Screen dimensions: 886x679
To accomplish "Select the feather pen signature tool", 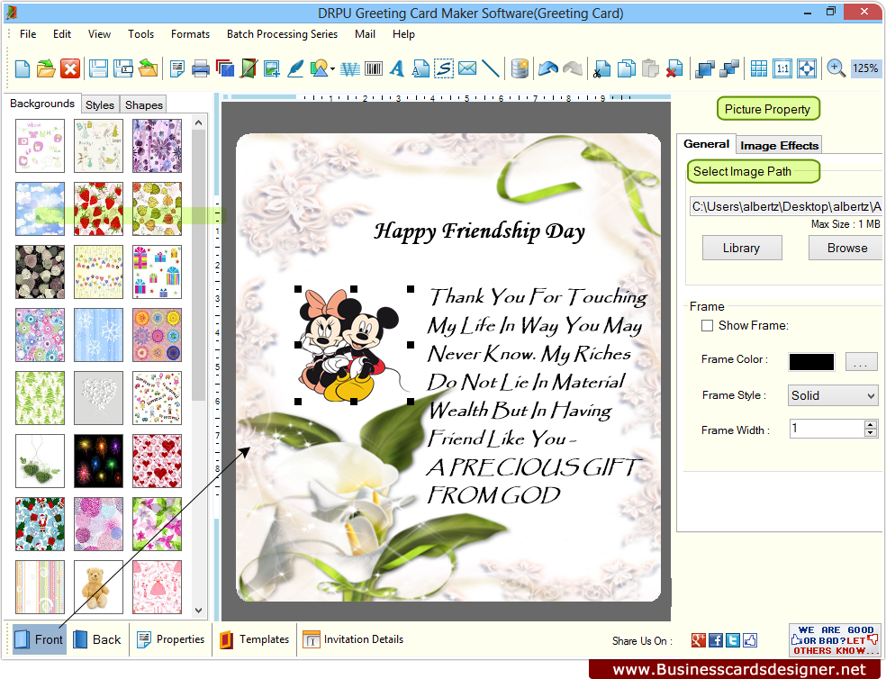I will point(295,69).
